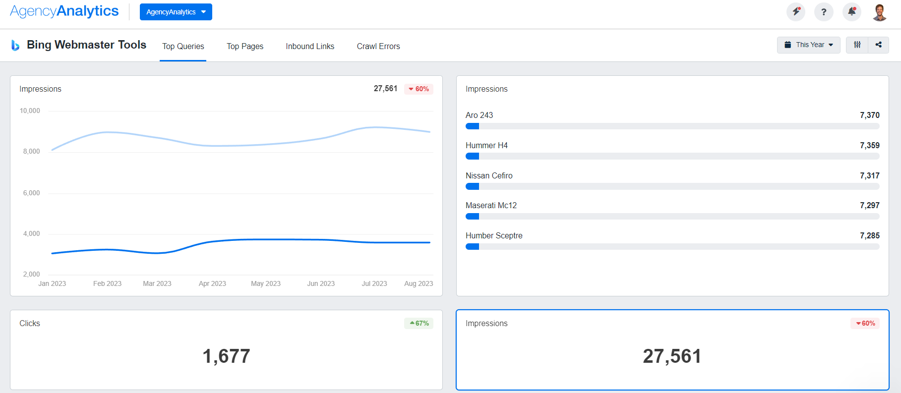Click the AgencyAnalytics logo
This screenshot has width=901, height=393.
tap(64, 11)
